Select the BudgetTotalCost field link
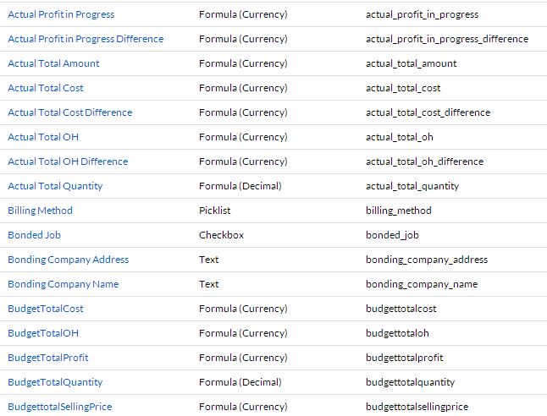 [46, 309]
